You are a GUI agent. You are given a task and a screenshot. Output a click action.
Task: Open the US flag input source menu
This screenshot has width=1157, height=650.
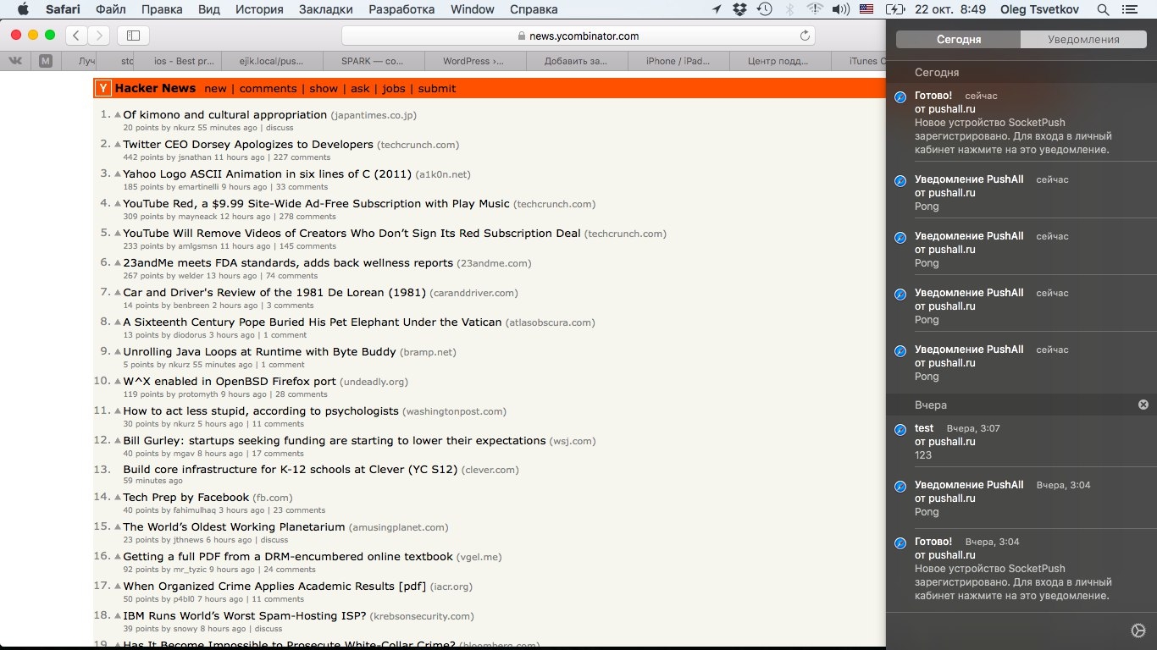pyautogui.click(x=866, y=9)
